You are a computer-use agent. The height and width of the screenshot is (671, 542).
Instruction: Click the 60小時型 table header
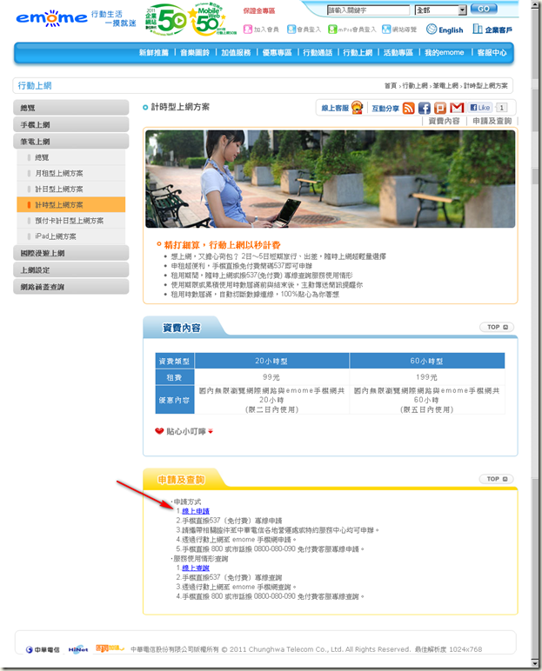tap(427, 361)
